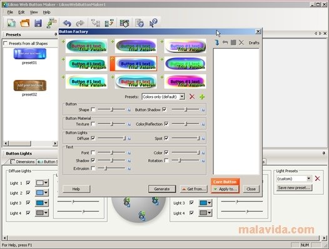Screen dimensions: 329x249
Task: Click the toolbar icon right of the tree icon
Action: click(109, 23)
